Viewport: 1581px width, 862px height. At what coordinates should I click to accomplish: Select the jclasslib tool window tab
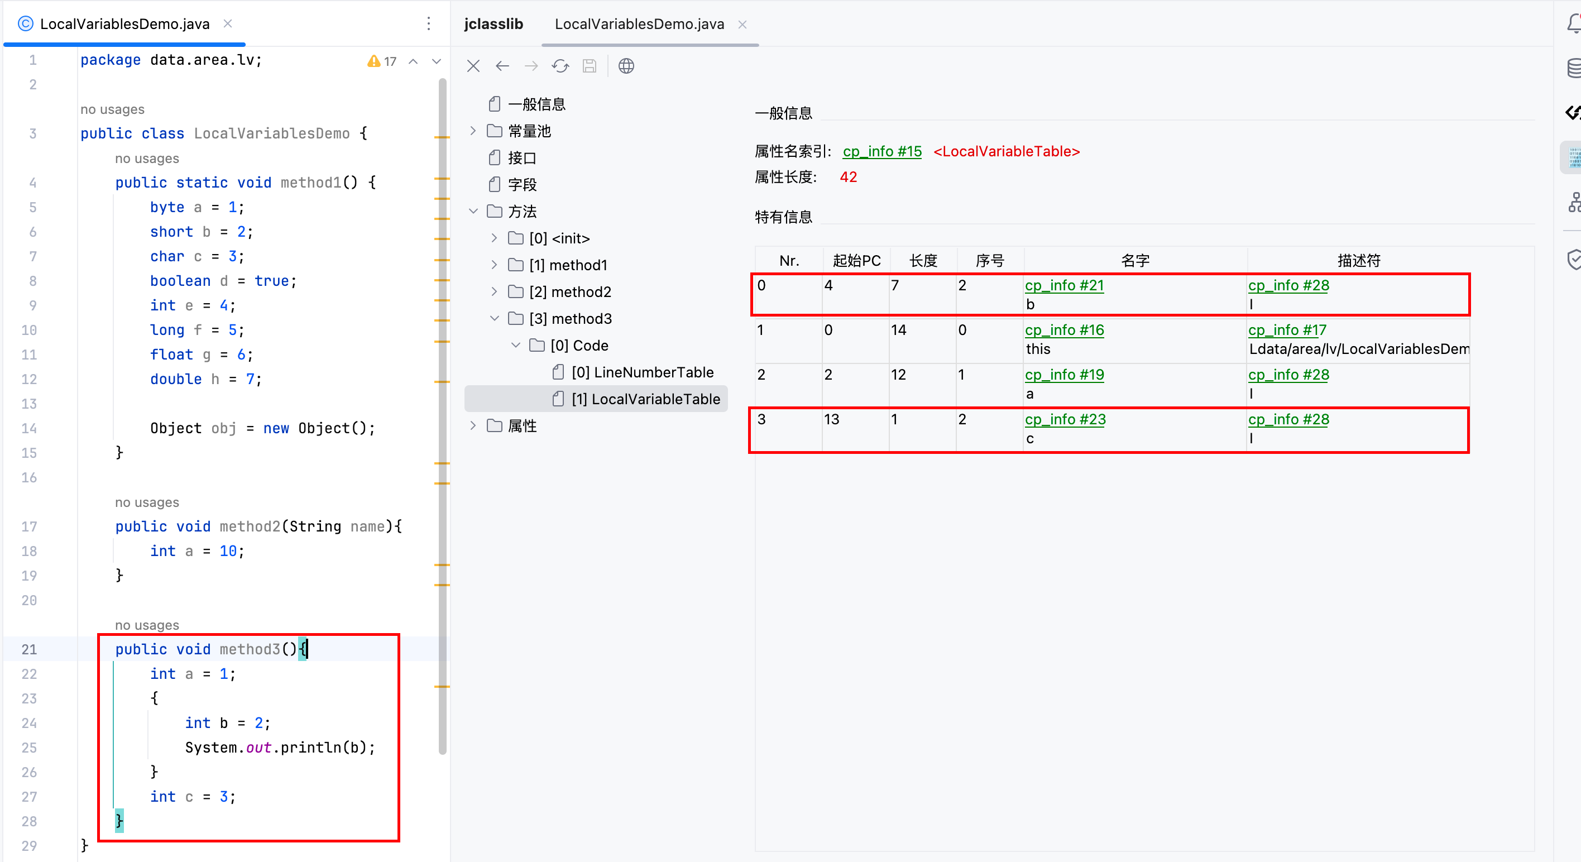pos(494,24)
